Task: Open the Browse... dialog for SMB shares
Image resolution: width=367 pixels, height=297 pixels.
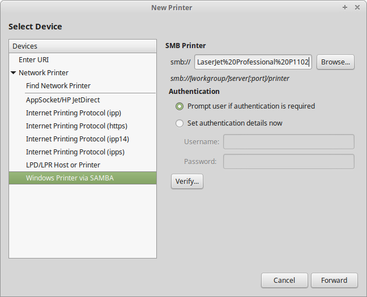Action: point(335,62)
